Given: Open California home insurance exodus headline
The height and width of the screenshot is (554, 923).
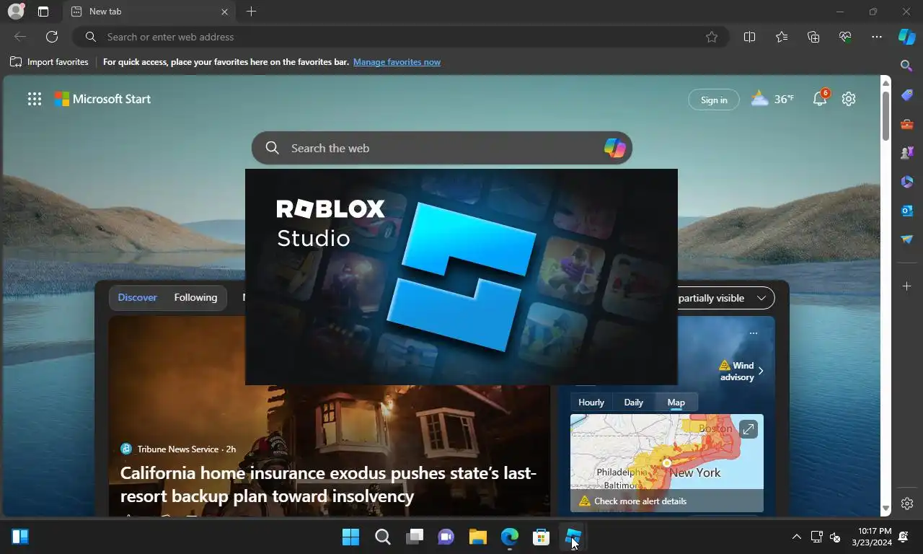Looking at the screenshot, I should coord(328,485).
